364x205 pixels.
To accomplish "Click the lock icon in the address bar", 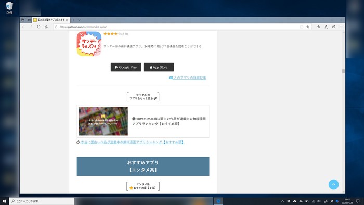I will (56, 27).
